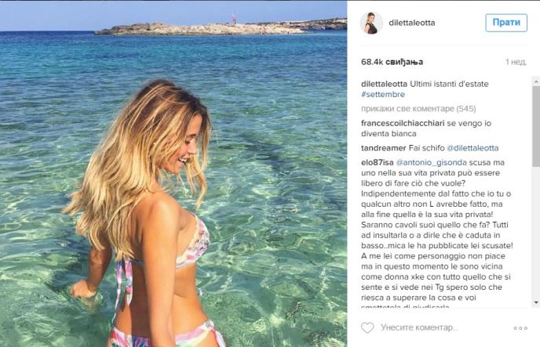Open the dilettaleotta username in the header
The height and width of the screenshot is (347, 540).
[x=411, y=23]
